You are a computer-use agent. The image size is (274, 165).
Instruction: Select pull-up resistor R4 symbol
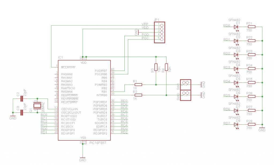point(166,67)
